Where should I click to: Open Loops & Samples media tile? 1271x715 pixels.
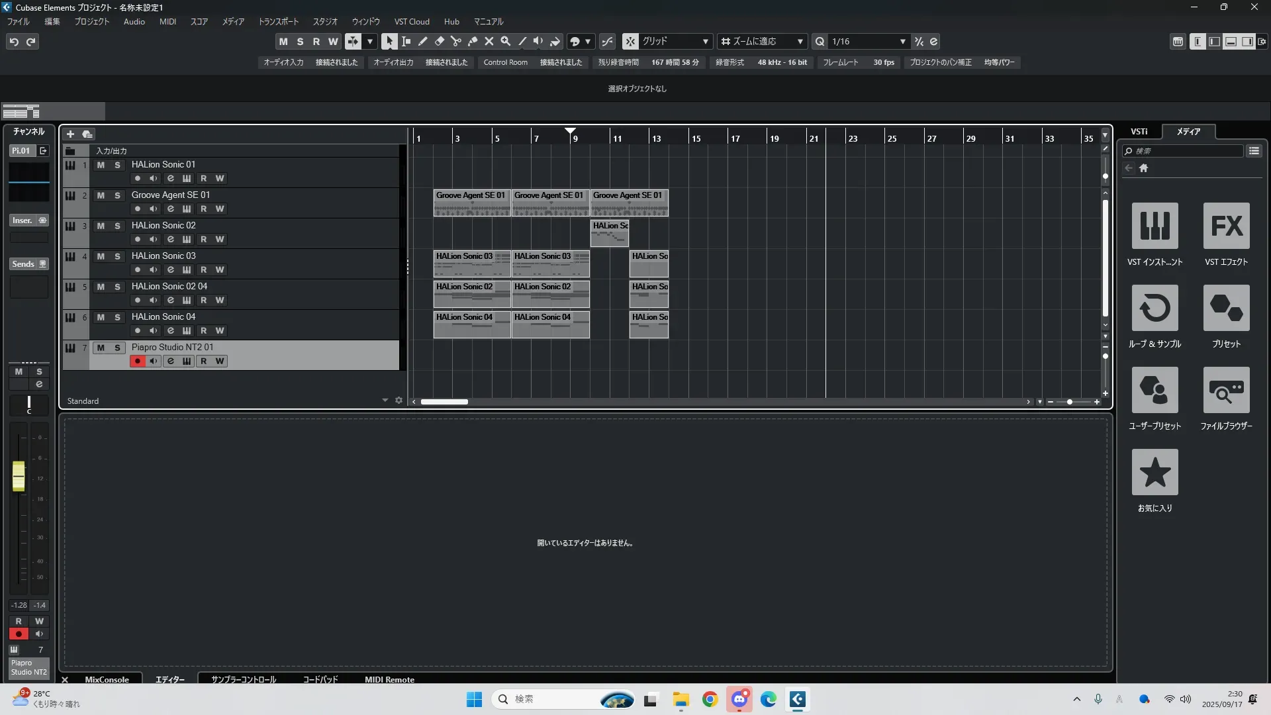1154,308
